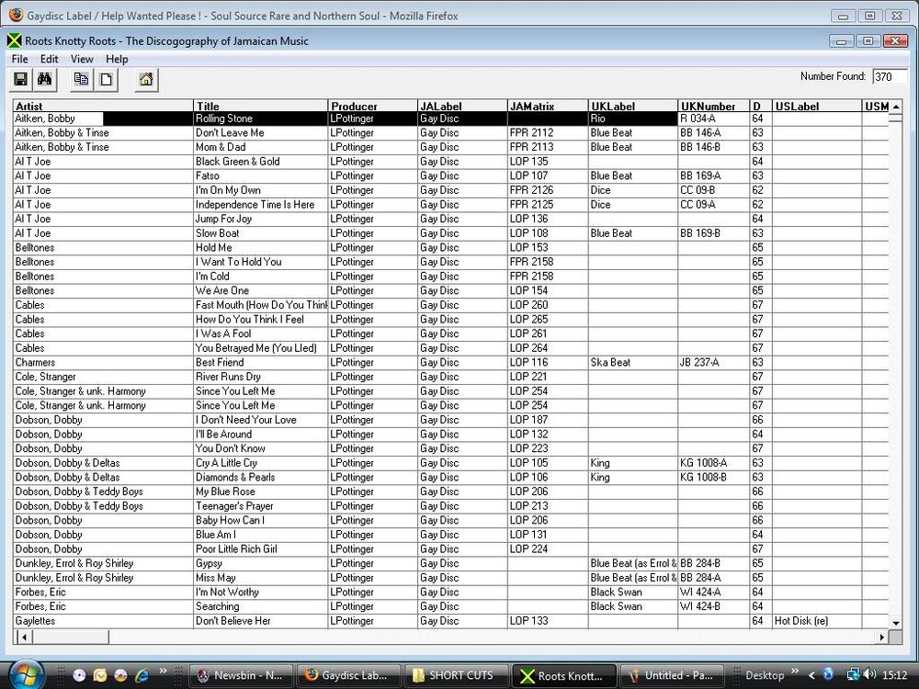Click the horizontal scrollbar left arrow

tap(24, 637)
